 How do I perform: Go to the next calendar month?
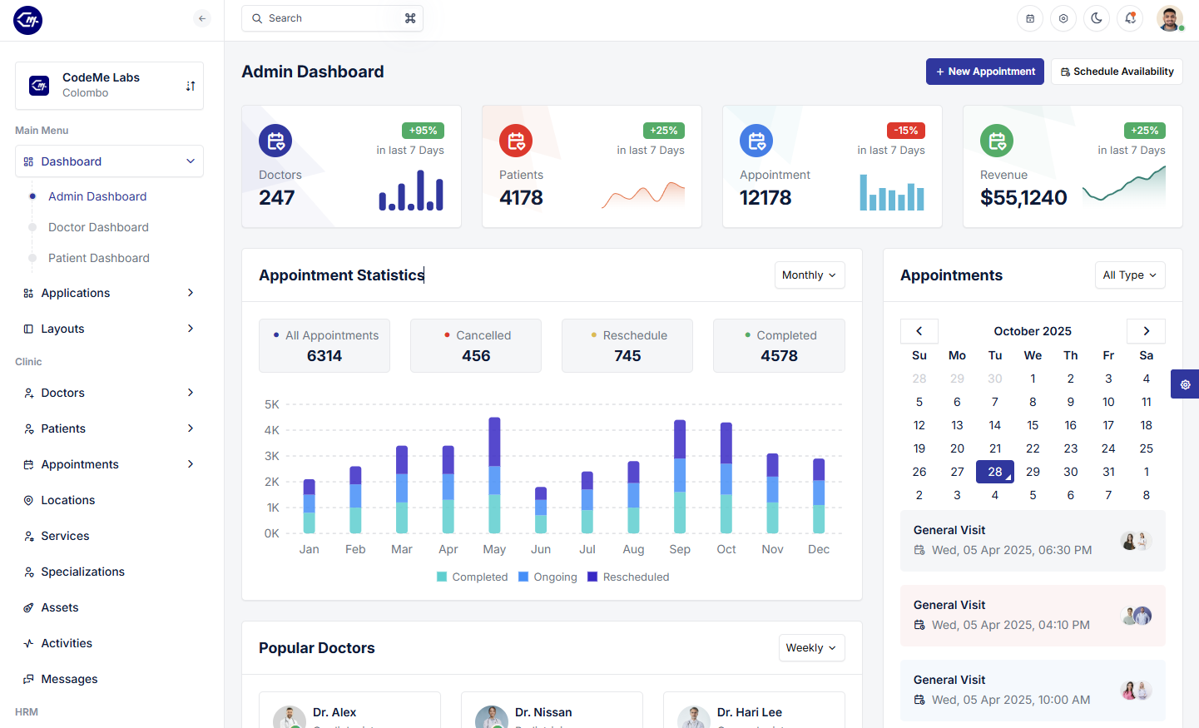(x=1146, y=331)
